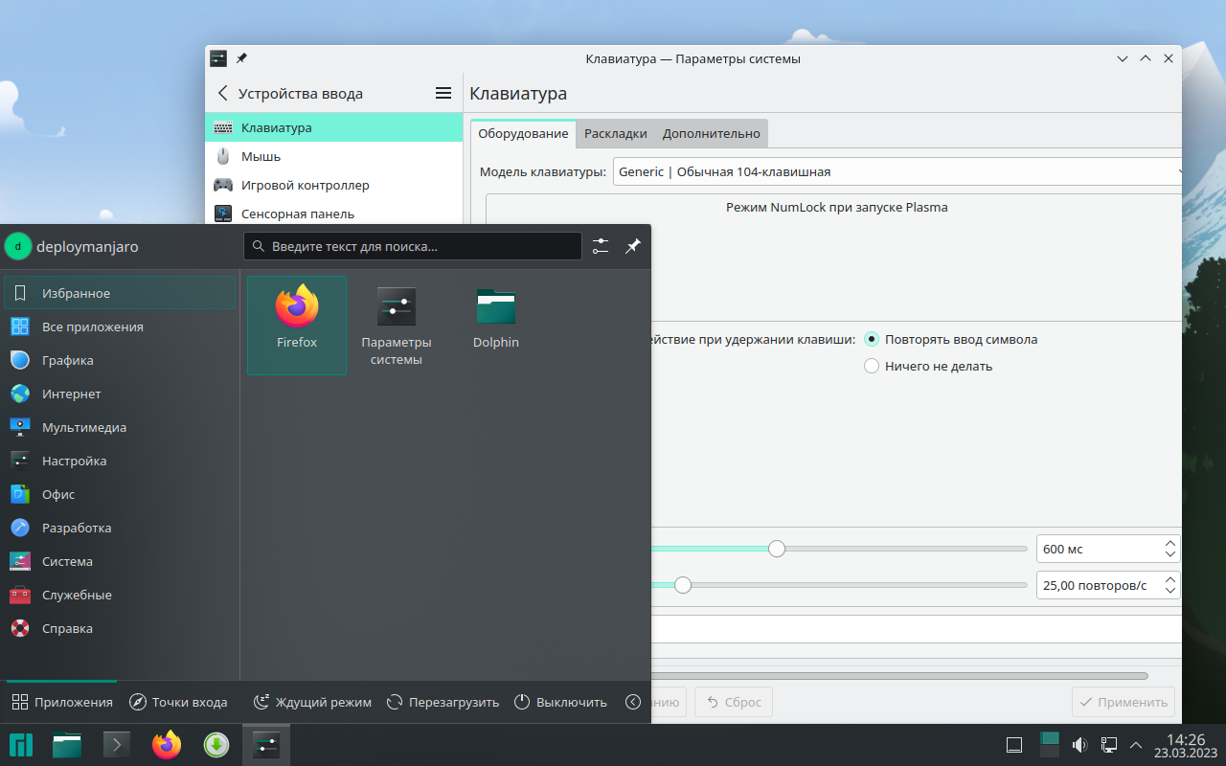1226x766 pixels.
Task: Decrease the 25,00 повторов/с rate
Action: coord(1169,592)
